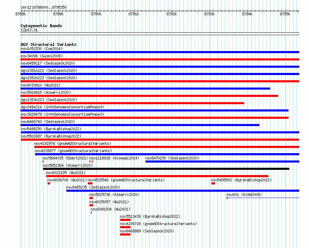Open nsv6466743 (Sedlazeck2020) label

tap(48, 122)
